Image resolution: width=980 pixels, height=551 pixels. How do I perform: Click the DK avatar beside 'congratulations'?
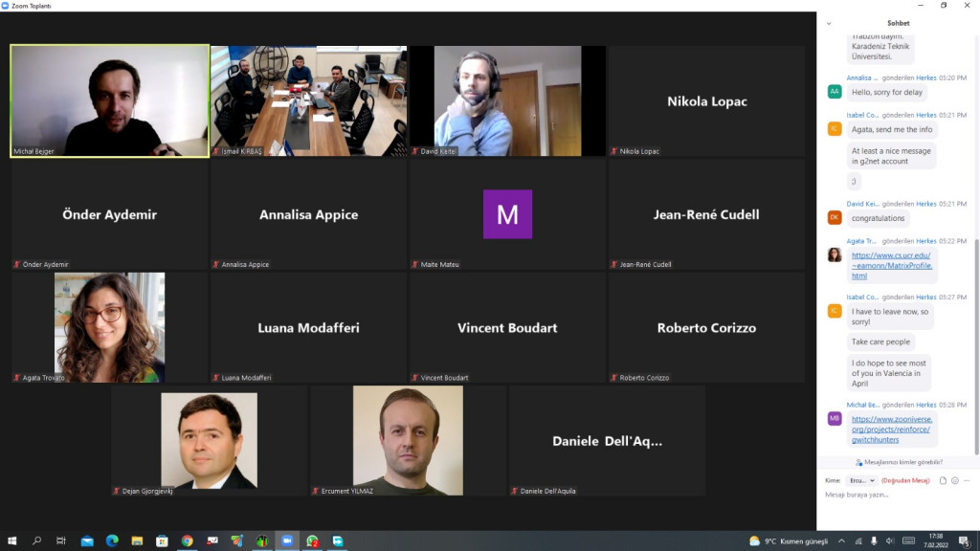835,217
